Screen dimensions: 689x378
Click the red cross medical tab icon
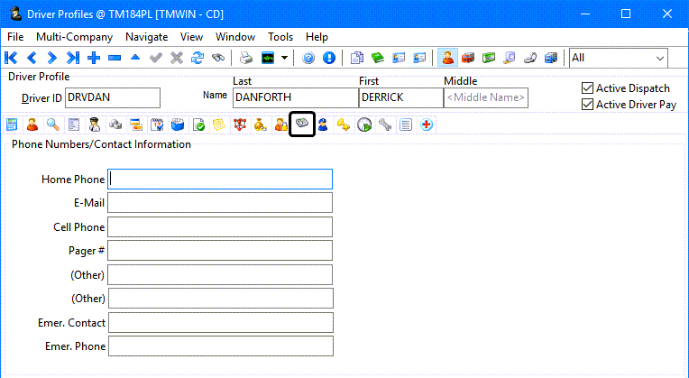click(x=426, y=124)
